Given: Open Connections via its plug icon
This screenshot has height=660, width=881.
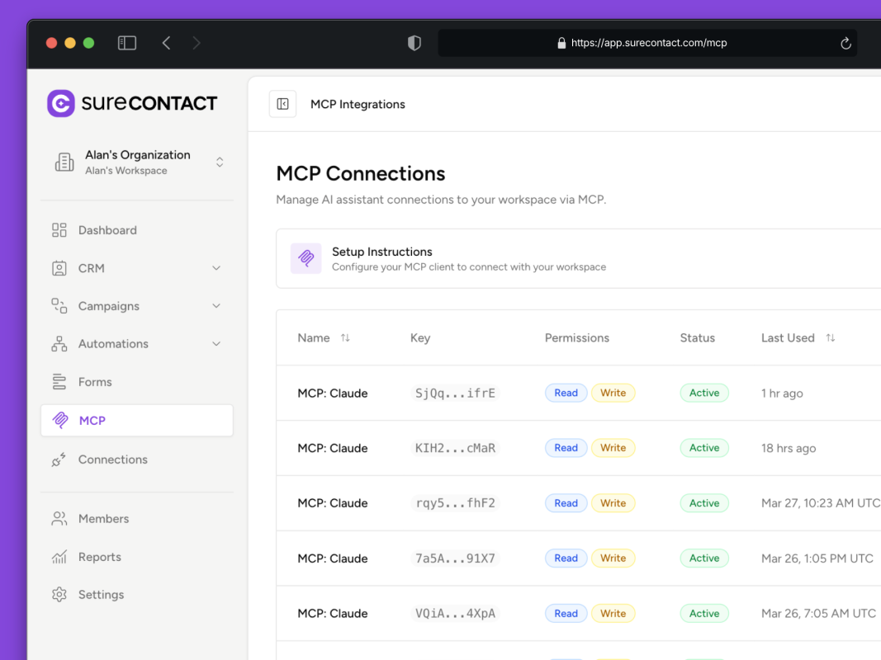Looking at the screenshot, I should pos(59,459).
